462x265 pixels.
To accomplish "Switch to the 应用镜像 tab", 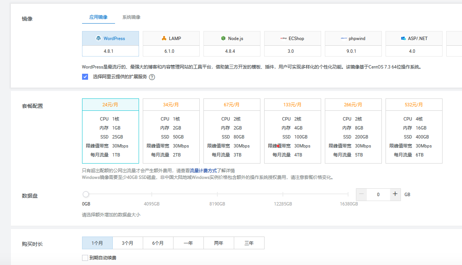I will coord(99,17).
